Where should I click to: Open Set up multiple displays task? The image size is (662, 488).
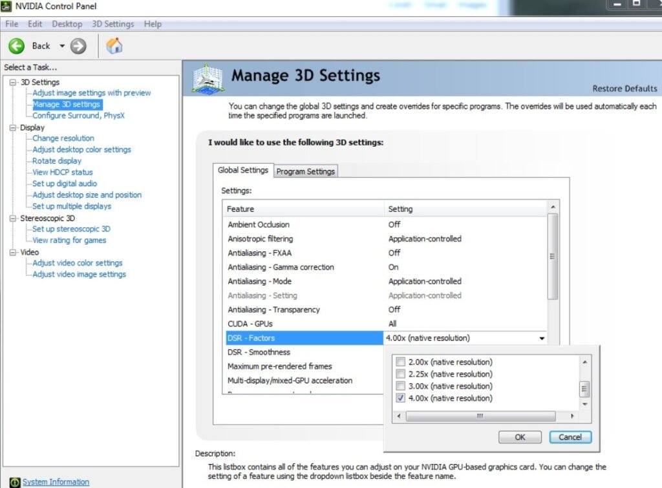(x=72, y=206)
